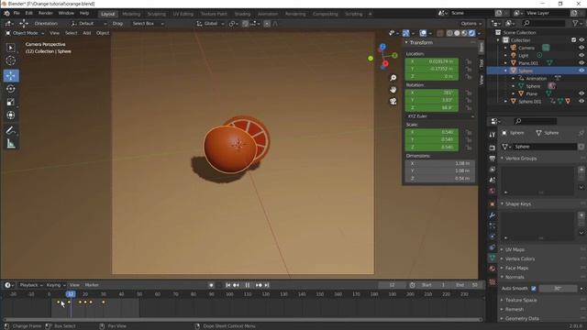Select the Measure tool

[x=10, y=144]
